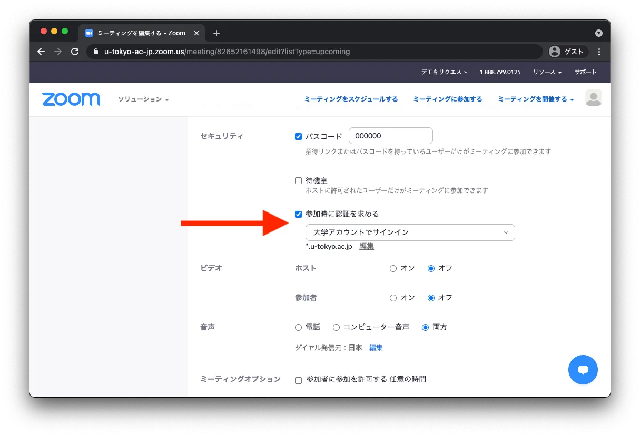Select コンピューター音声 audio option

point(336,327)
